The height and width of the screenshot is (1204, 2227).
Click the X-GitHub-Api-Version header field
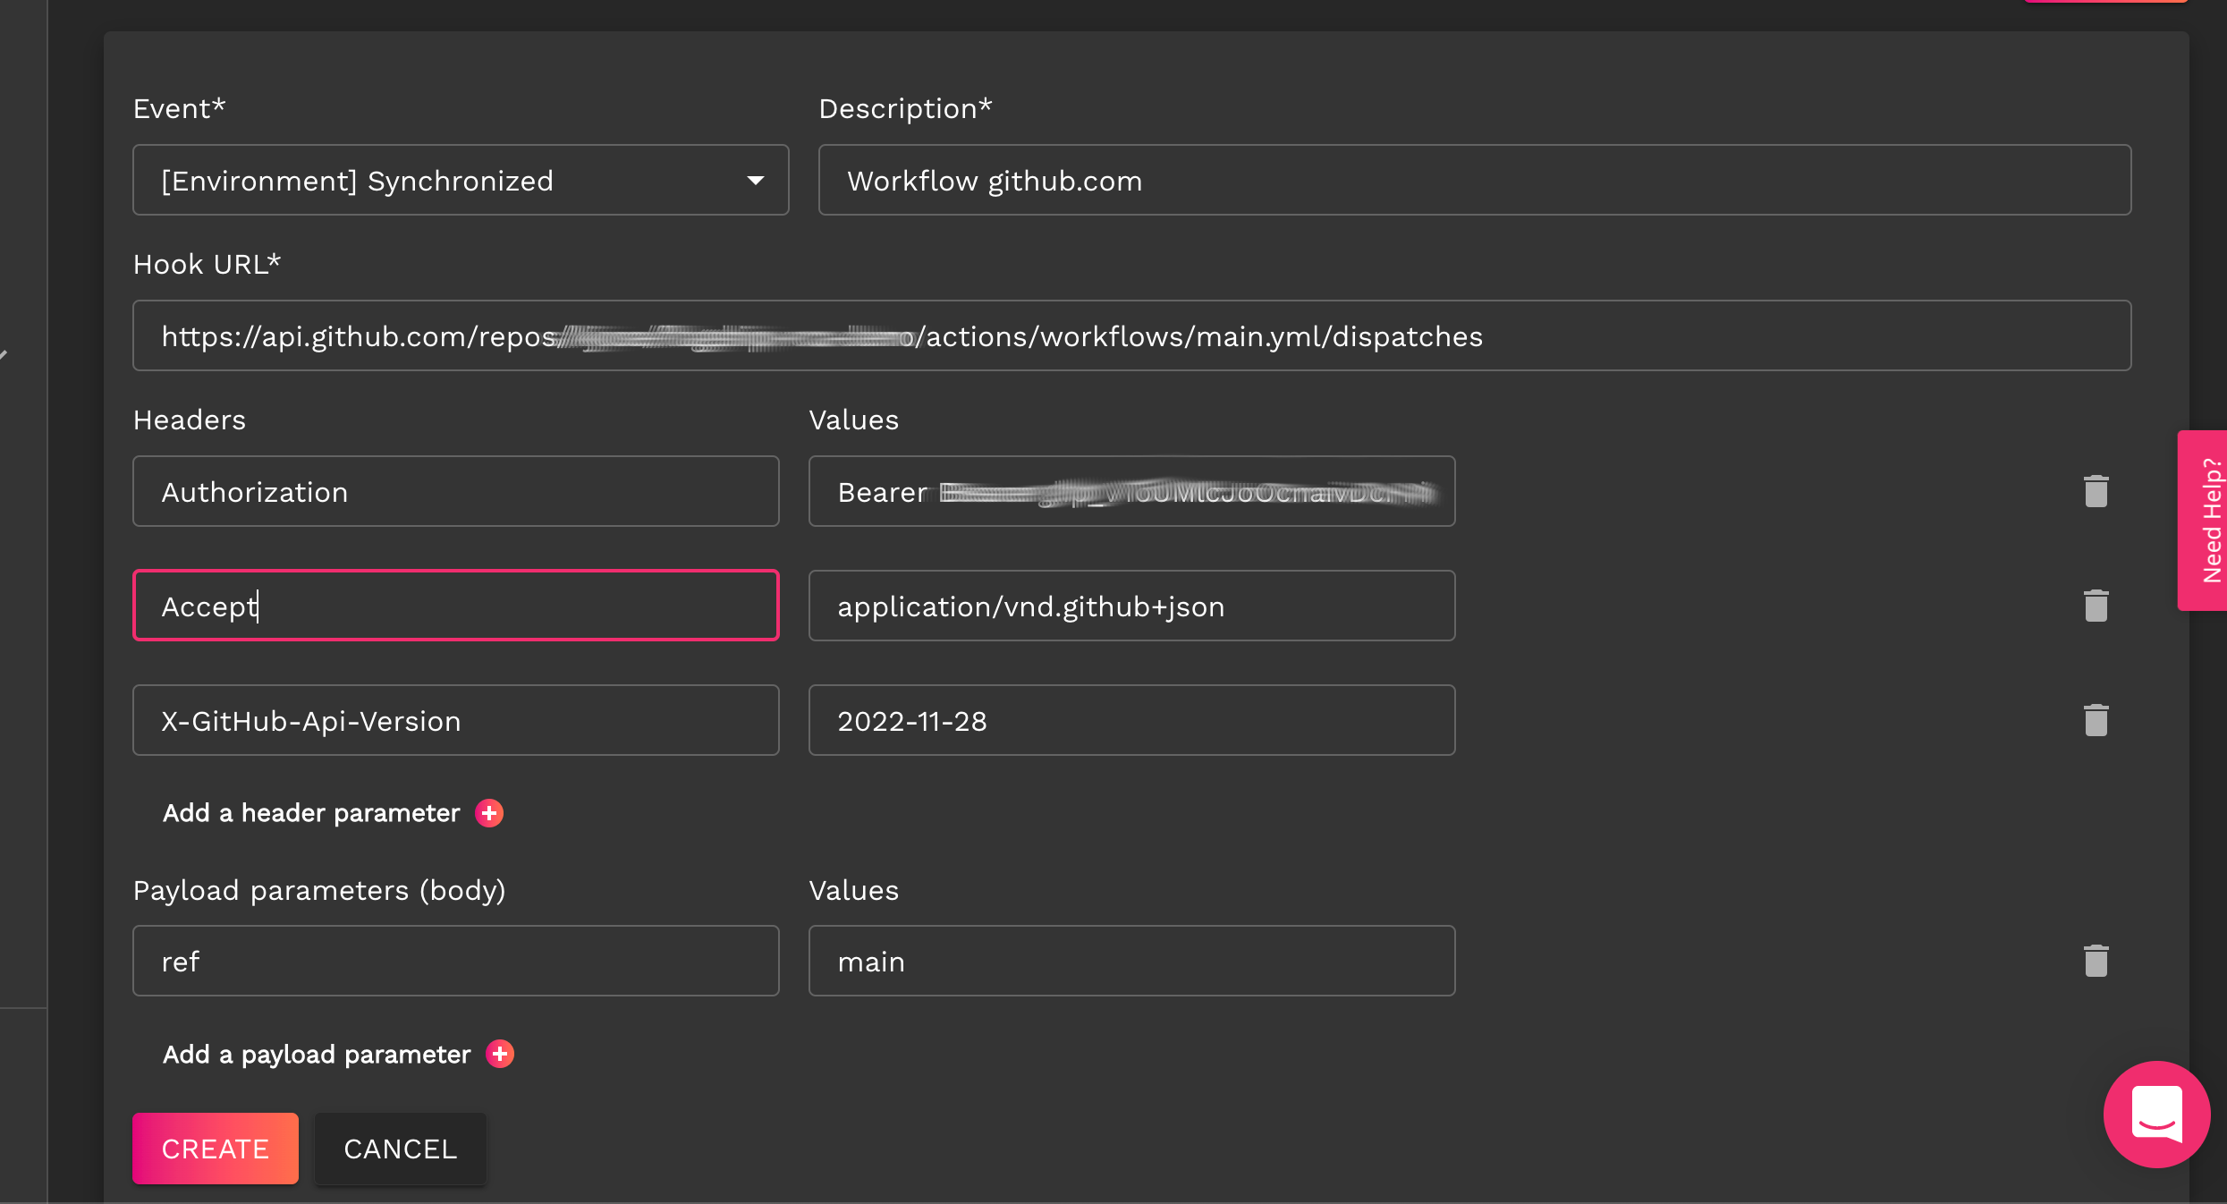[456, 720]
